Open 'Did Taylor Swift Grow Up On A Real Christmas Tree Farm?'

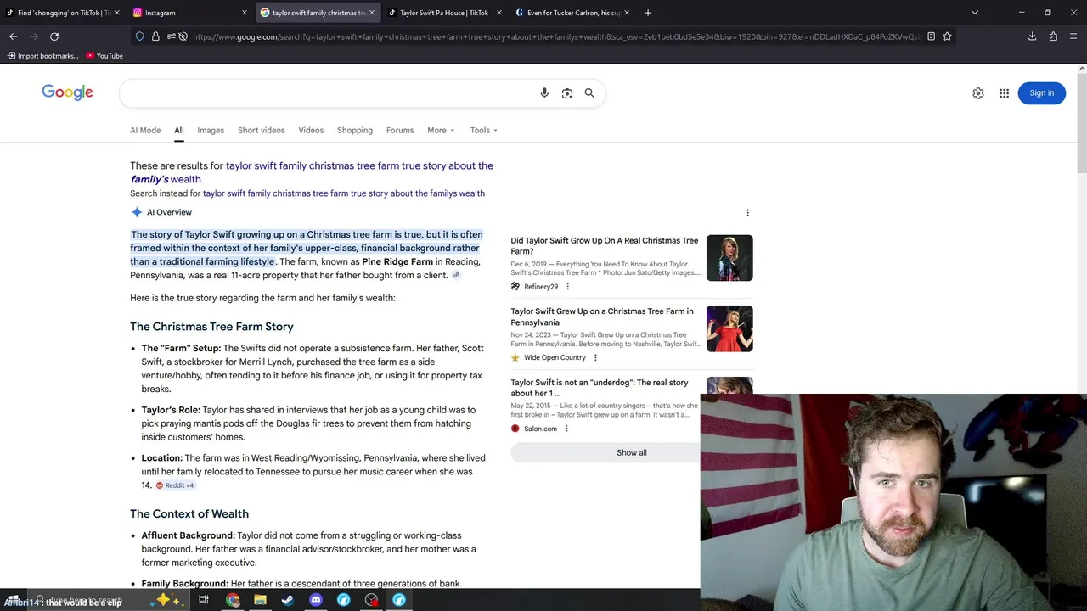605,246
